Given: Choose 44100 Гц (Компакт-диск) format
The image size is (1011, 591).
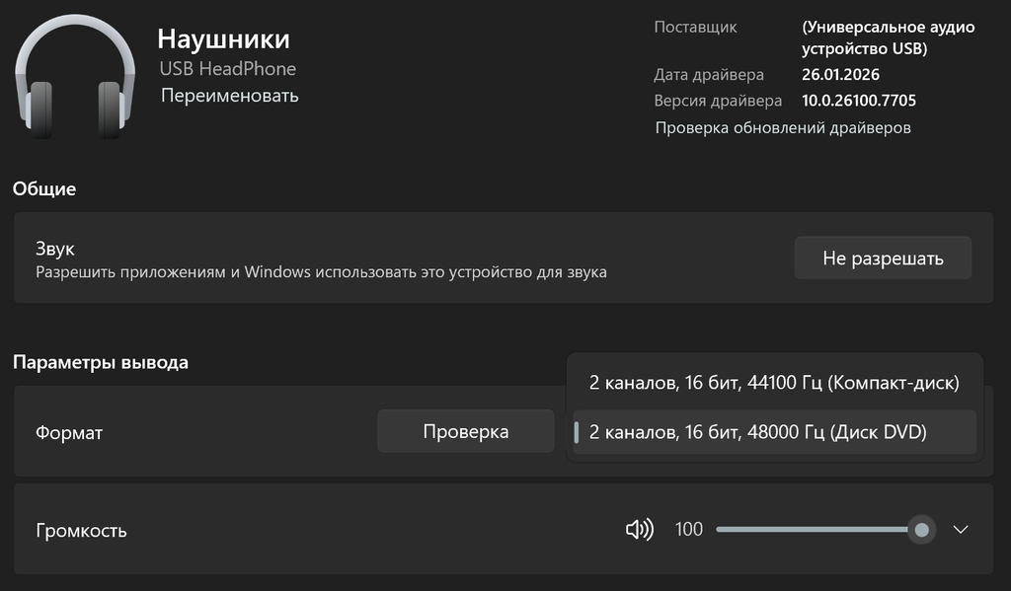Looking at the screenshot, I should [x=774, y=382].
